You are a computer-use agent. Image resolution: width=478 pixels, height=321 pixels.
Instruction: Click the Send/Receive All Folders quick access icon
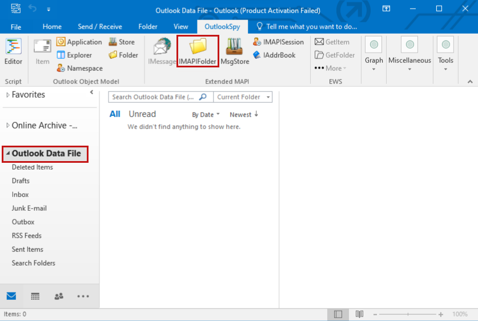point(16,9)
